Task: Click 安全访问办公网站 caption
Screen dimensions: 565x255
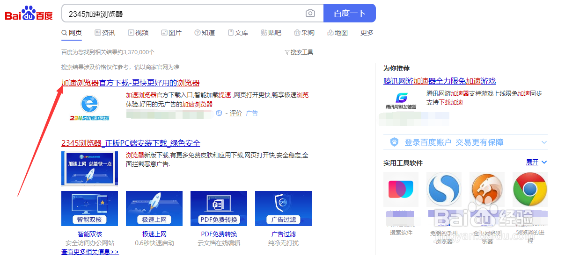Action: [x=90, y=243]
